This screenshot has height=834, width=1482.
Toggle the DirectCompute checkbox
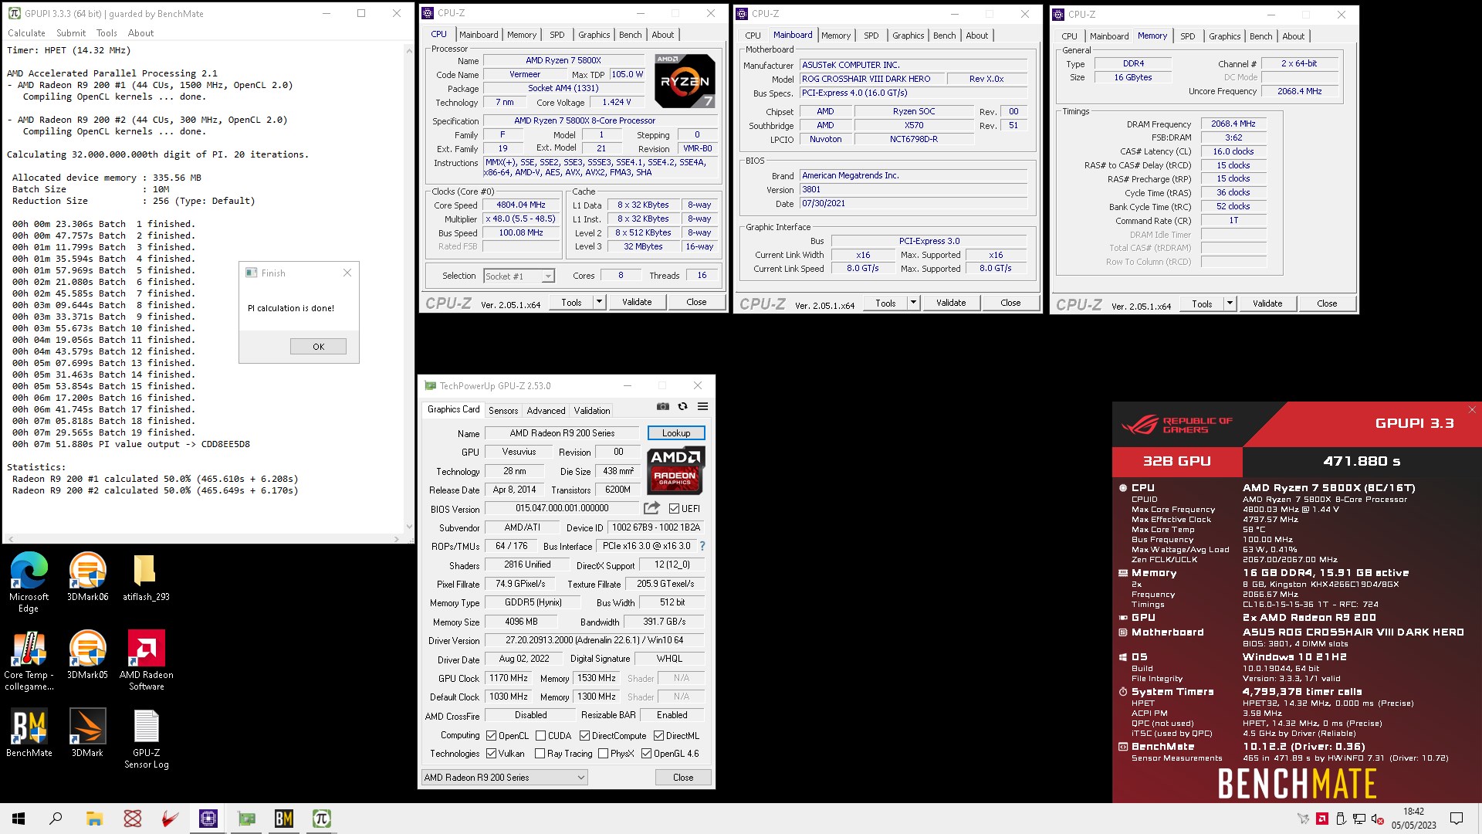coord(584,736)
